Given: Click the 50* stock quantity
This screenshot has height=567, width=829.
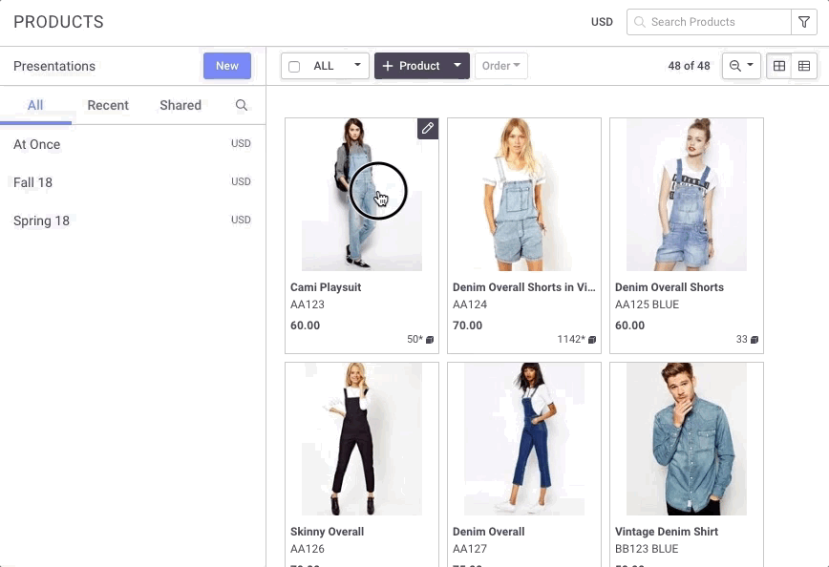Looking at the screenshot, I should 415,339.
